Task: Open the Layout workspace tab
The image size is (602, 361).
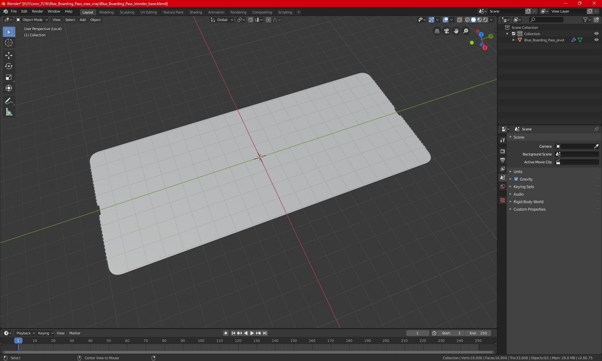Action: click(88, 12)
